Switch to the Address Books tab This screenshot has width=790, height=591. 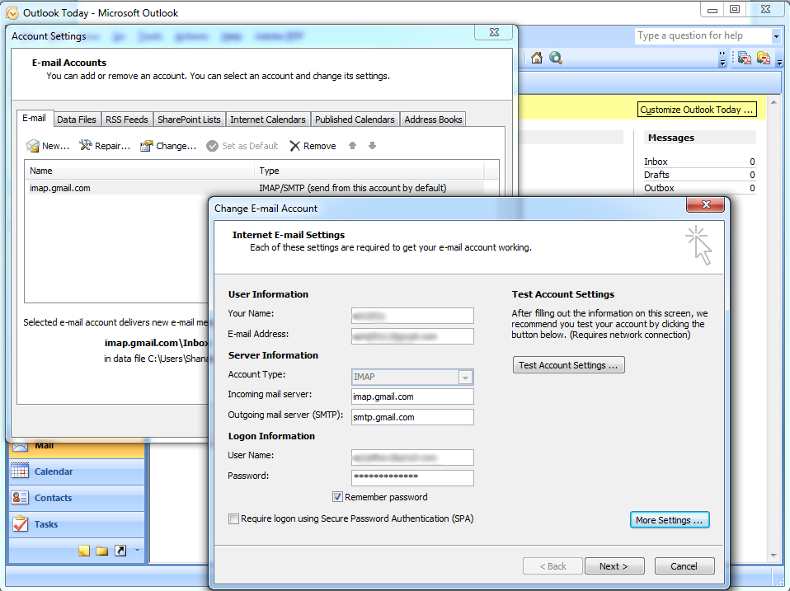coord(433,120)
